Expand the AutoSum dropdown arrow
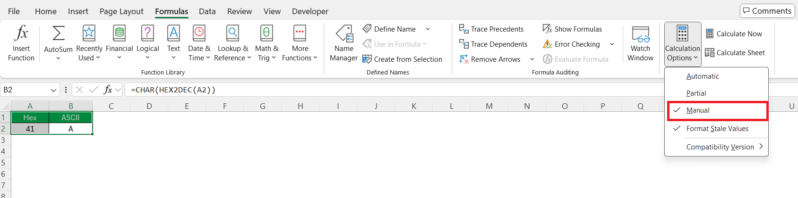 58,58
